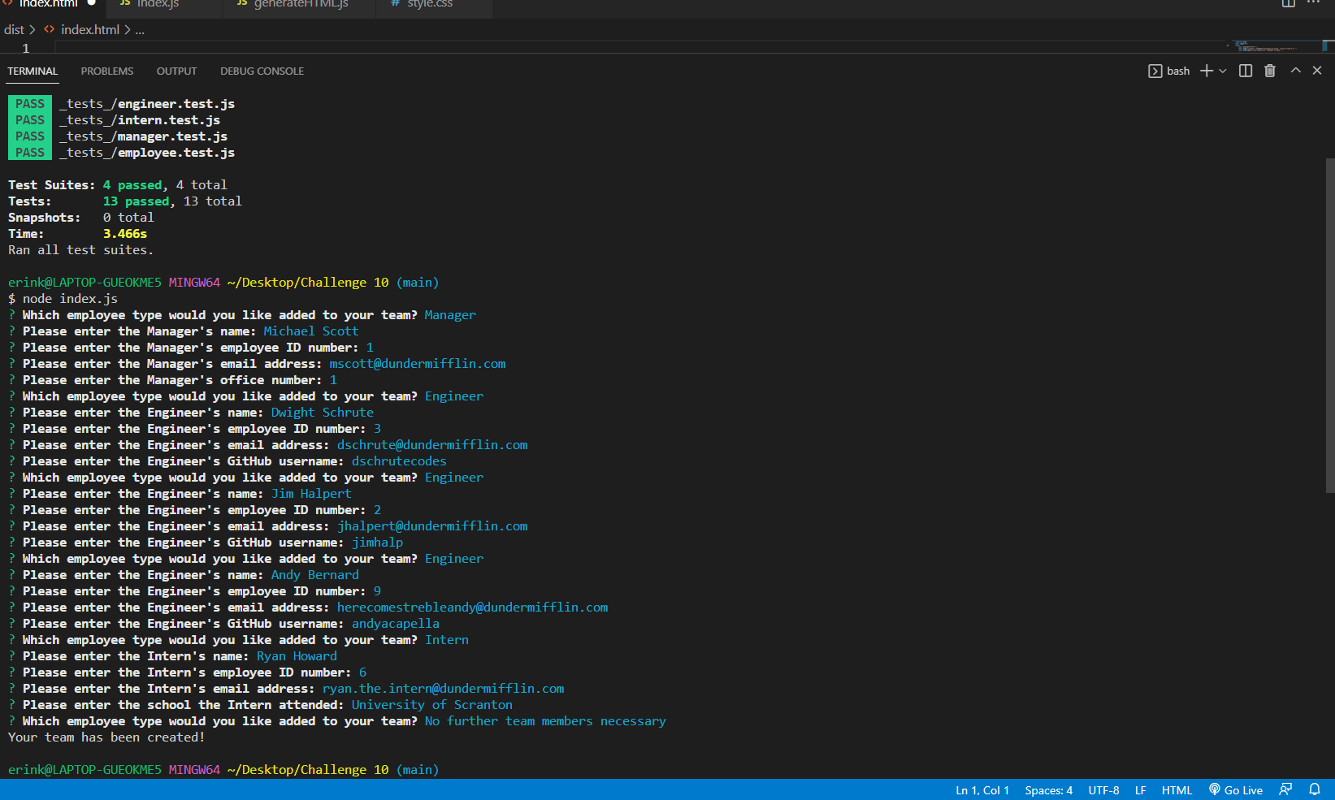This screenshot has width=1335, height=800.
Task: Open the dist folder breadcrumb dropdown
Action: (14, 29)
